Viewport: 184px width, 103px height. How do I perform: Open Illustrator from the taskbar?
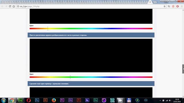pos(45,100)
